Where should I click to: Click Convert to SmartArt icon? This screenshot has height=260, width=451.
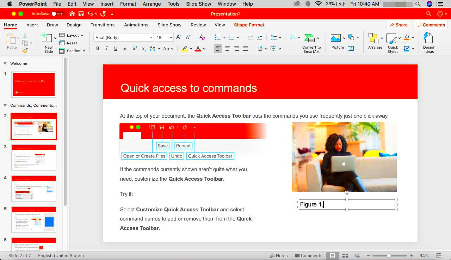pos(309,38)
